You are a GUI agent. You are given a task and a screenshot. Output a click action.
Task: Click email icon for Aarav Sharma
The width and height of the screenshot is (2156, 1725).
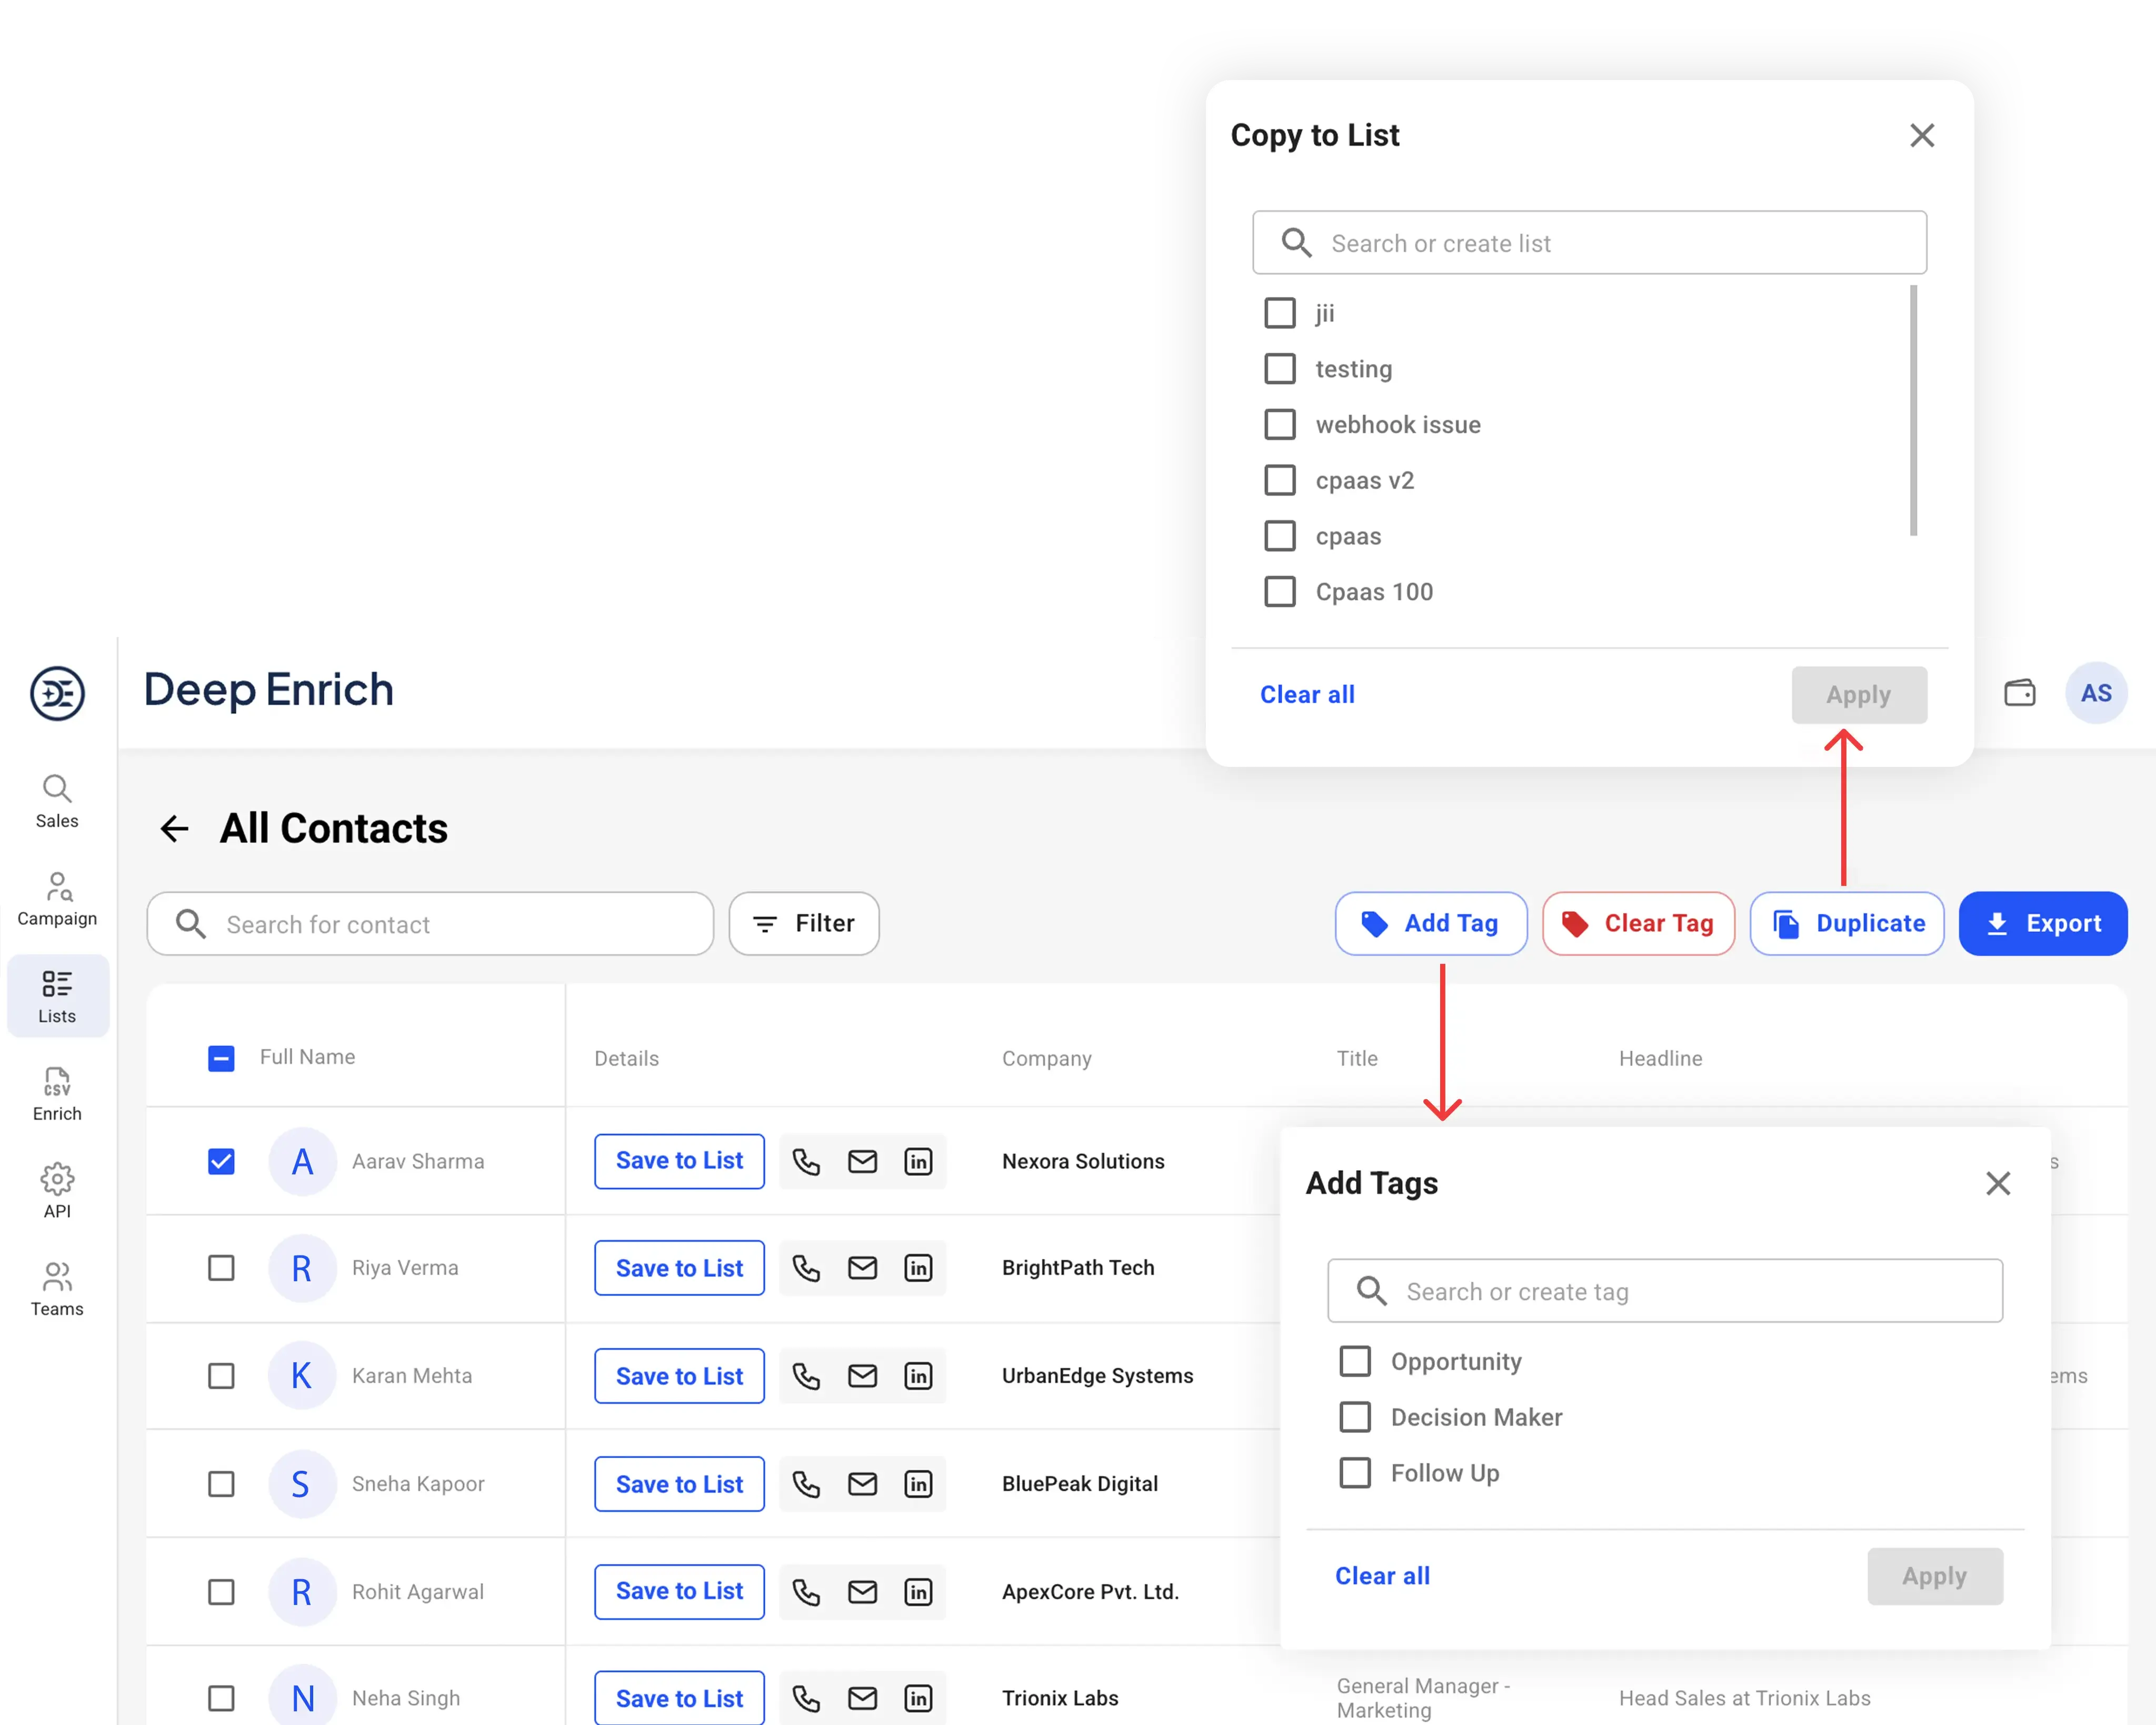pyautogui.click(x=862, y=1161)
